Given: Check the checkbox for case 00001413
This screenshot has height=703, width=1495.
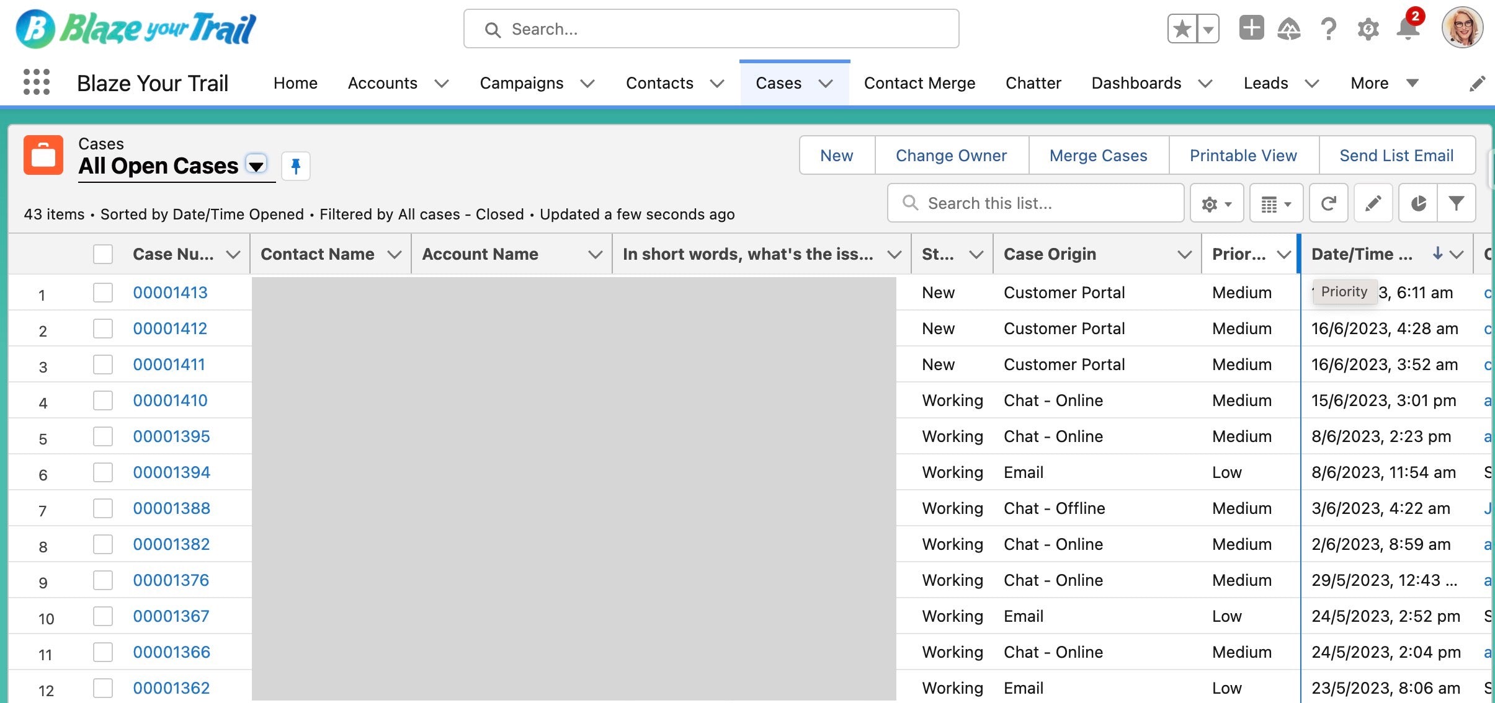Looking at the screenshot, I should [x=102, y=292].
